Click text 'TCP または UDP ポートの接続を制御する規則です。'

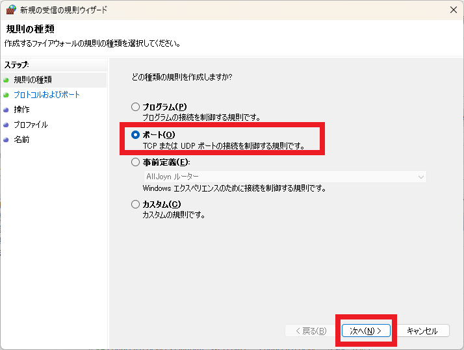(224, 146)
